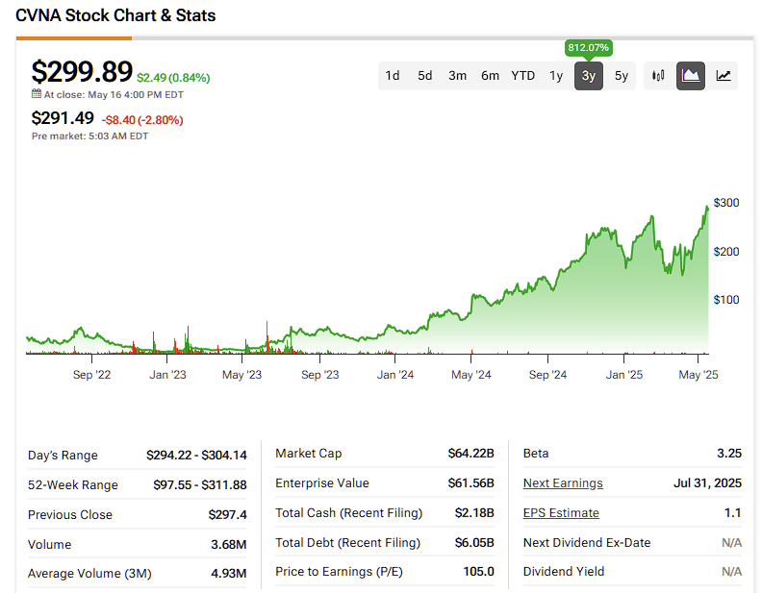The width and height of the screenshot is (762, 593).
Task: Change chart range to 5y
Action: pyautogui.click(x=622, y=76)
